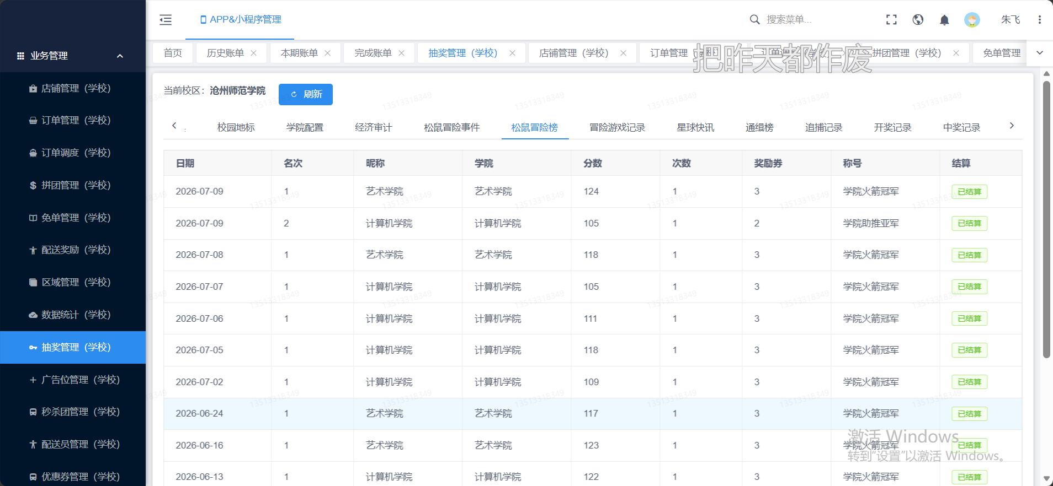Collapse the 业务管理 sidebar group
1053x486 pixels.
(x=120, y=56)
